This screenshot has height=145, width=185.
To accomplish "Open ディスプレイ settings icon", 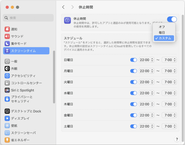I will pyautogui.click(x=7, y=119).
